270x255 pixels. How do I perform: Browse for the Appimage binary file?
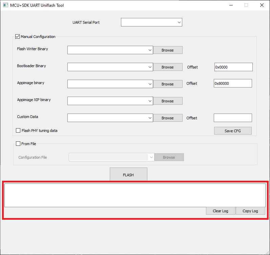(x=168, y=84)
